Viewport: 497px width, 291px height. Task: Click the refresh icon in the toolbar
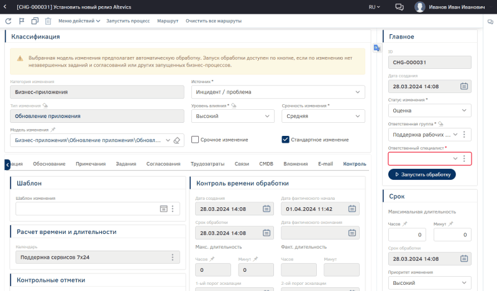click(x=8, y=21)
